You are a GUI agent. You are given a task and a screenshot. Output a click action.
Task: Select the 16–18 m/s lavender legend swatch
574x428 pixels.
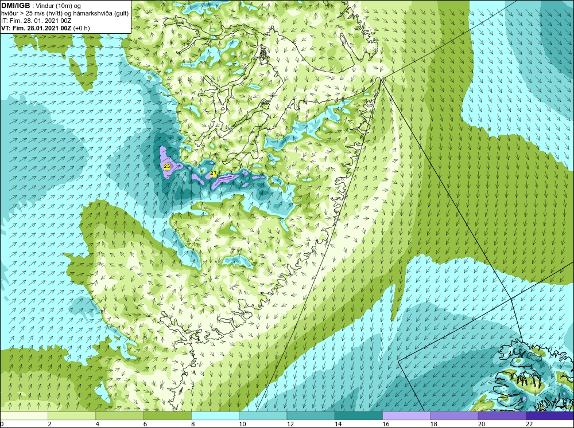click(406, 416)
